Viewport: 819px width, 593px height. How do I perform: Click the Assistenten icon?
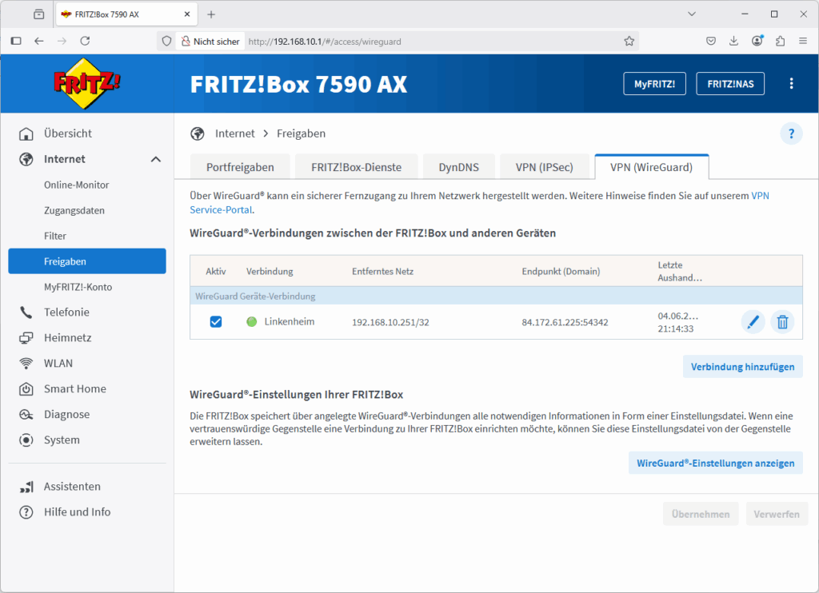(26, 487)
